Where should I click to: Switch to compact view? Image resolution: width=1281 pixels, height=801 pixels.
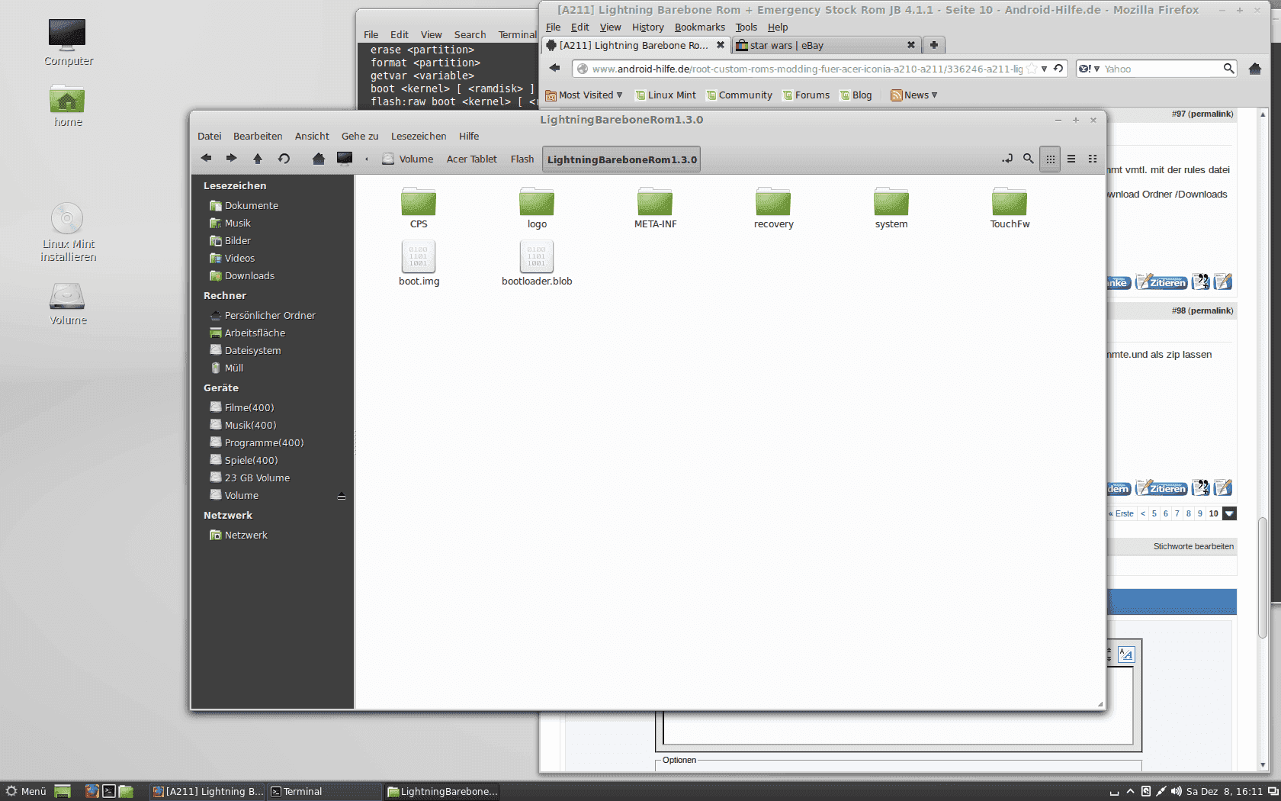(1093, 159)
